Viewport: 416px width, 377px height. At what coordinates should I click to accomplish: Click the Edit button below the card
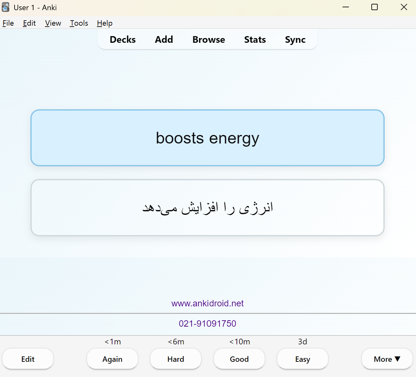coord(28,359)
